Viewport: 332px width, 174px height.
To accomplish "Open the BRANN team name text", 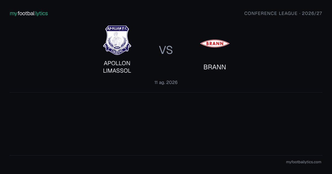I will (x=215, y=67).
